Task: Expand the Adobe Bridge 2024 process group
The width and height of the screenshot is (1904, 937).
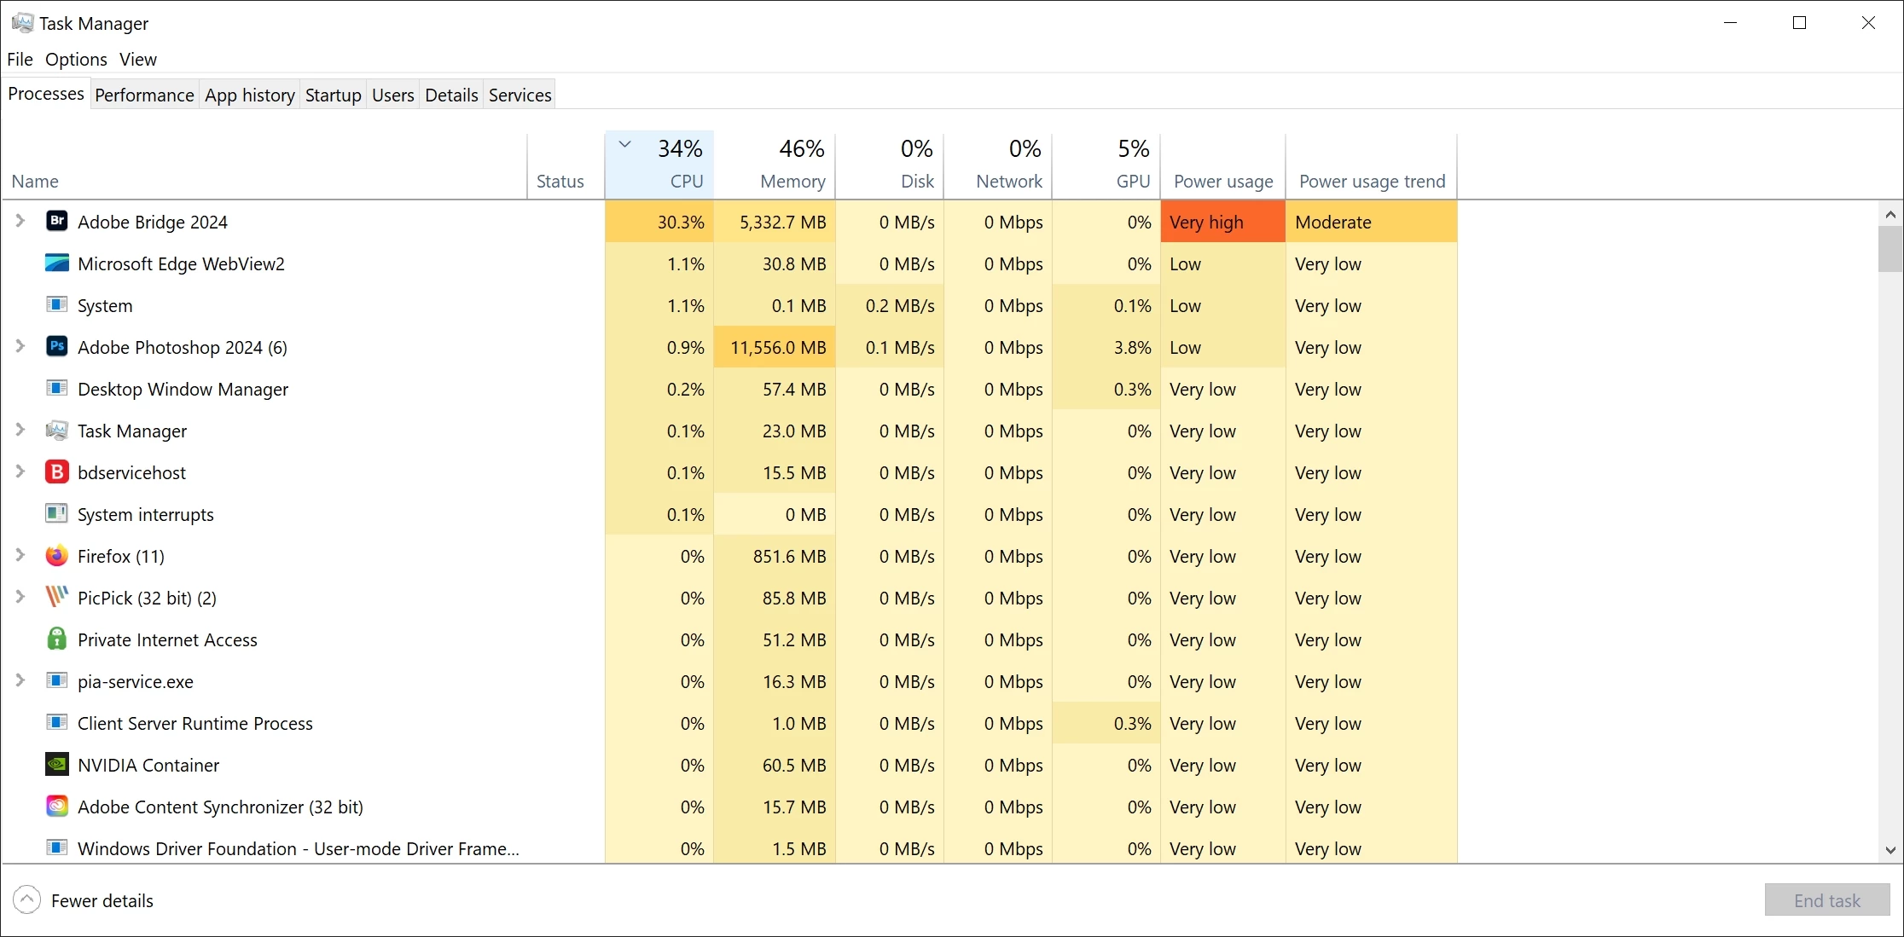Action: [x=20, y=221]
